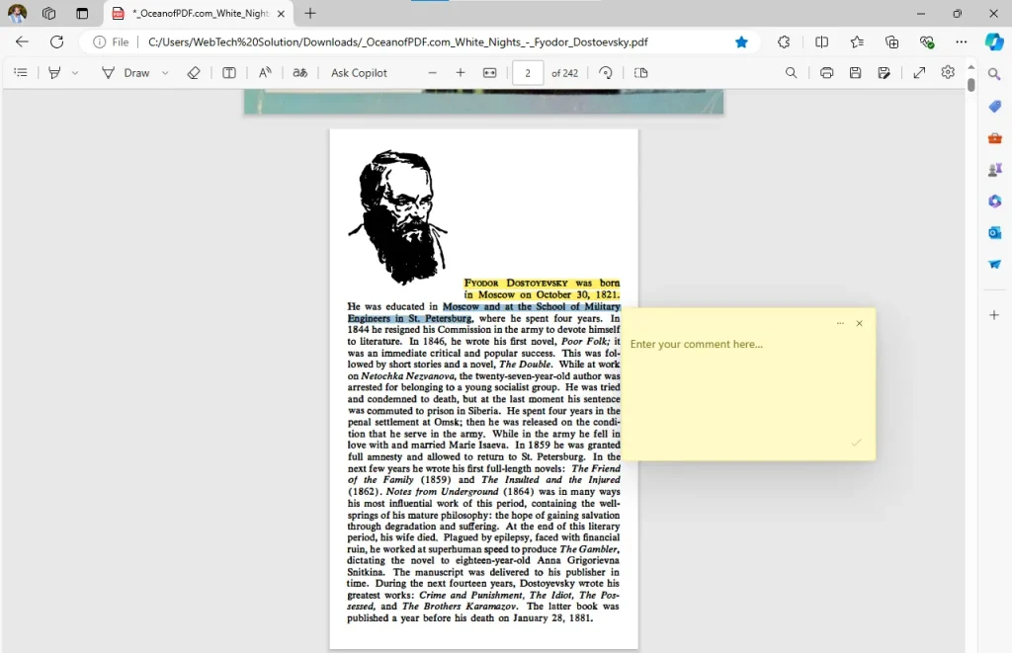Select the Highlight tool
Viewport: 1012px width, 653px height.
pyautogui.click(x=55, y=73)
